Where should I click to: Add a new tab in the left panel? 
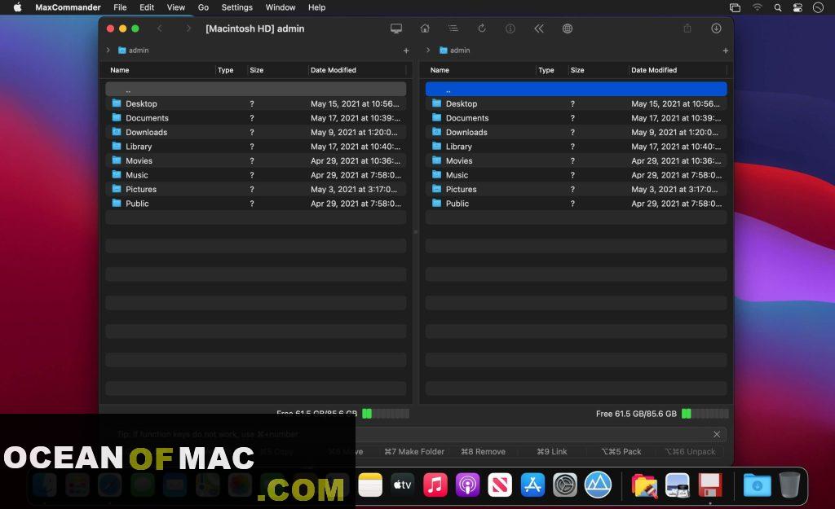coord(406,50)
